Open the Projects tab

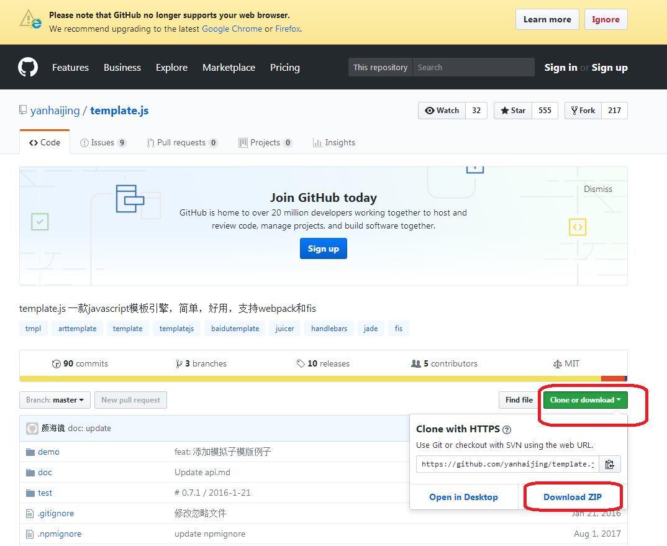pyautogui.click(x=265, y=143)
